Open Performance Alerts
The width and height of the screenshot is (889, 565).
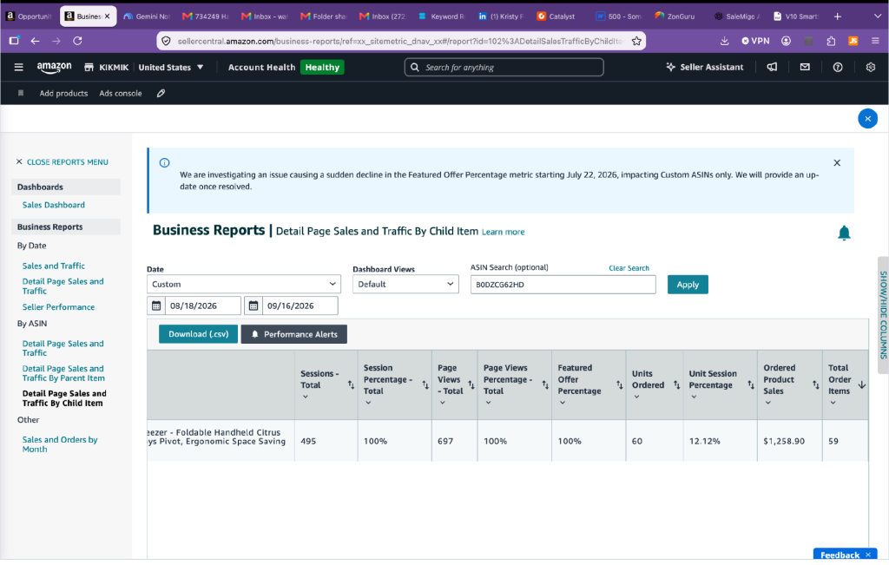point(293,334)
